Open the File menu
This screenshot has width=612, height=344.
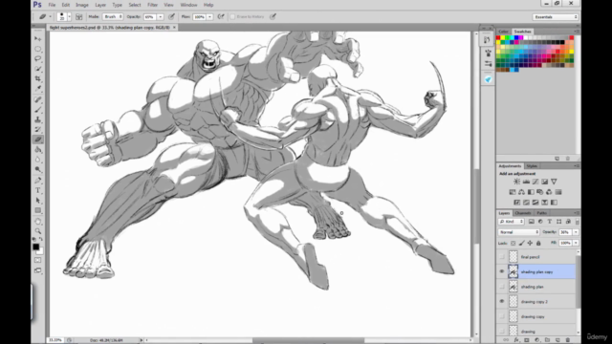click(x=52, y=5)
